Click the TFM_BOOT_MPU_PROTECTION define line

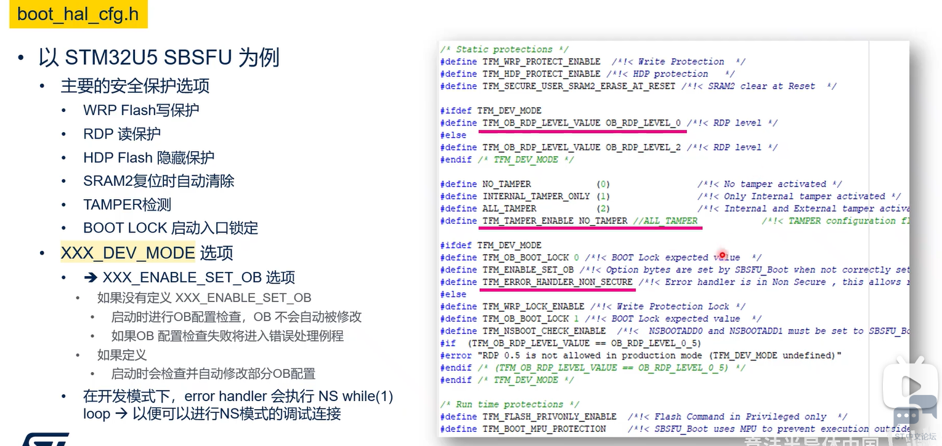point(675,429)
